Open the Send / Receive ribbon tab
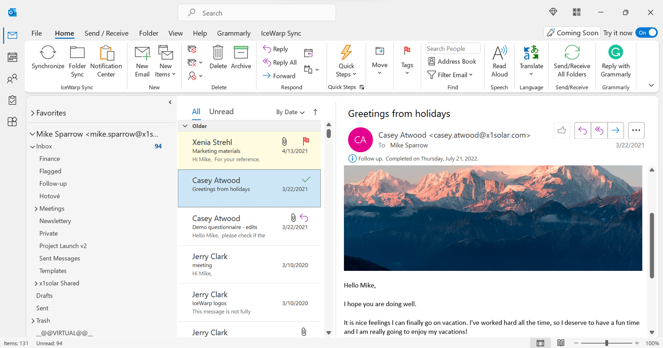This screenshot has height=348, width=663. click(x=106, y=33)
